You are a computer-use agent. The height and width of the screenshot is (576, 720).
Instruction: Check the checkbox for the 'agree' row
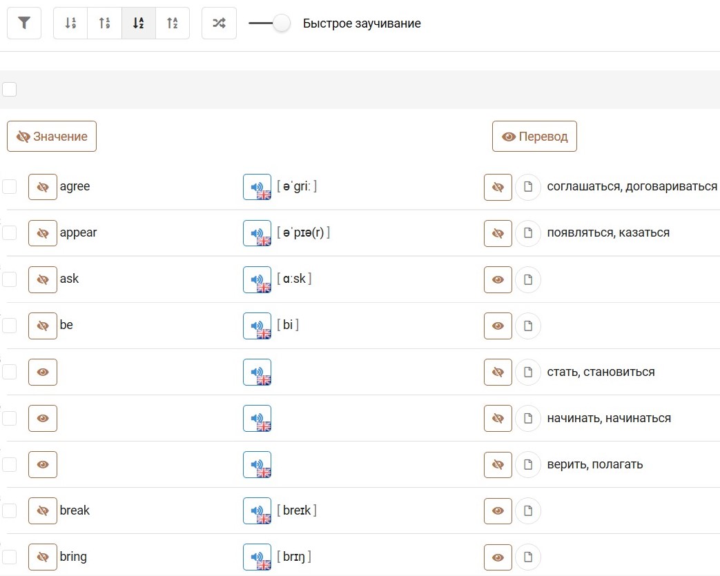click(x=9, y=187)
